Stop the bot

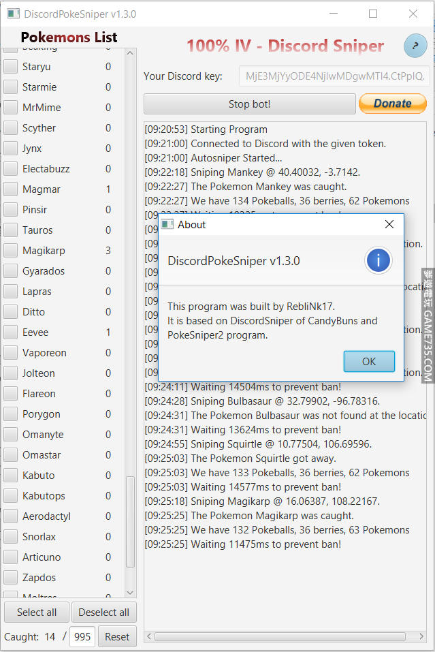(x=249, y=104)
